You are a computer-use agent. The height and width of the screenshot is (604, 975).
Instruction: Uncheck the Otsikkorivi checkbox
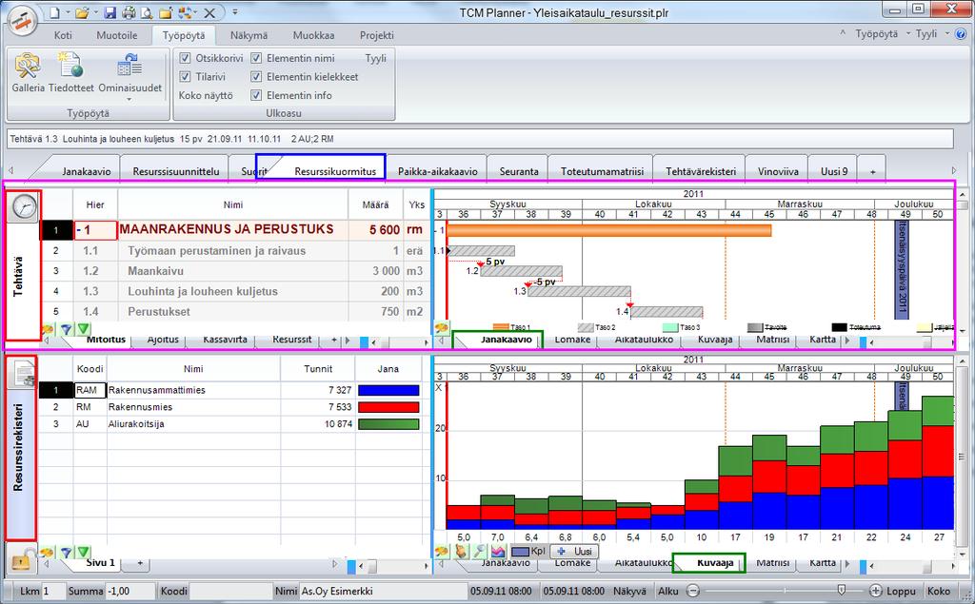(185, 58)
